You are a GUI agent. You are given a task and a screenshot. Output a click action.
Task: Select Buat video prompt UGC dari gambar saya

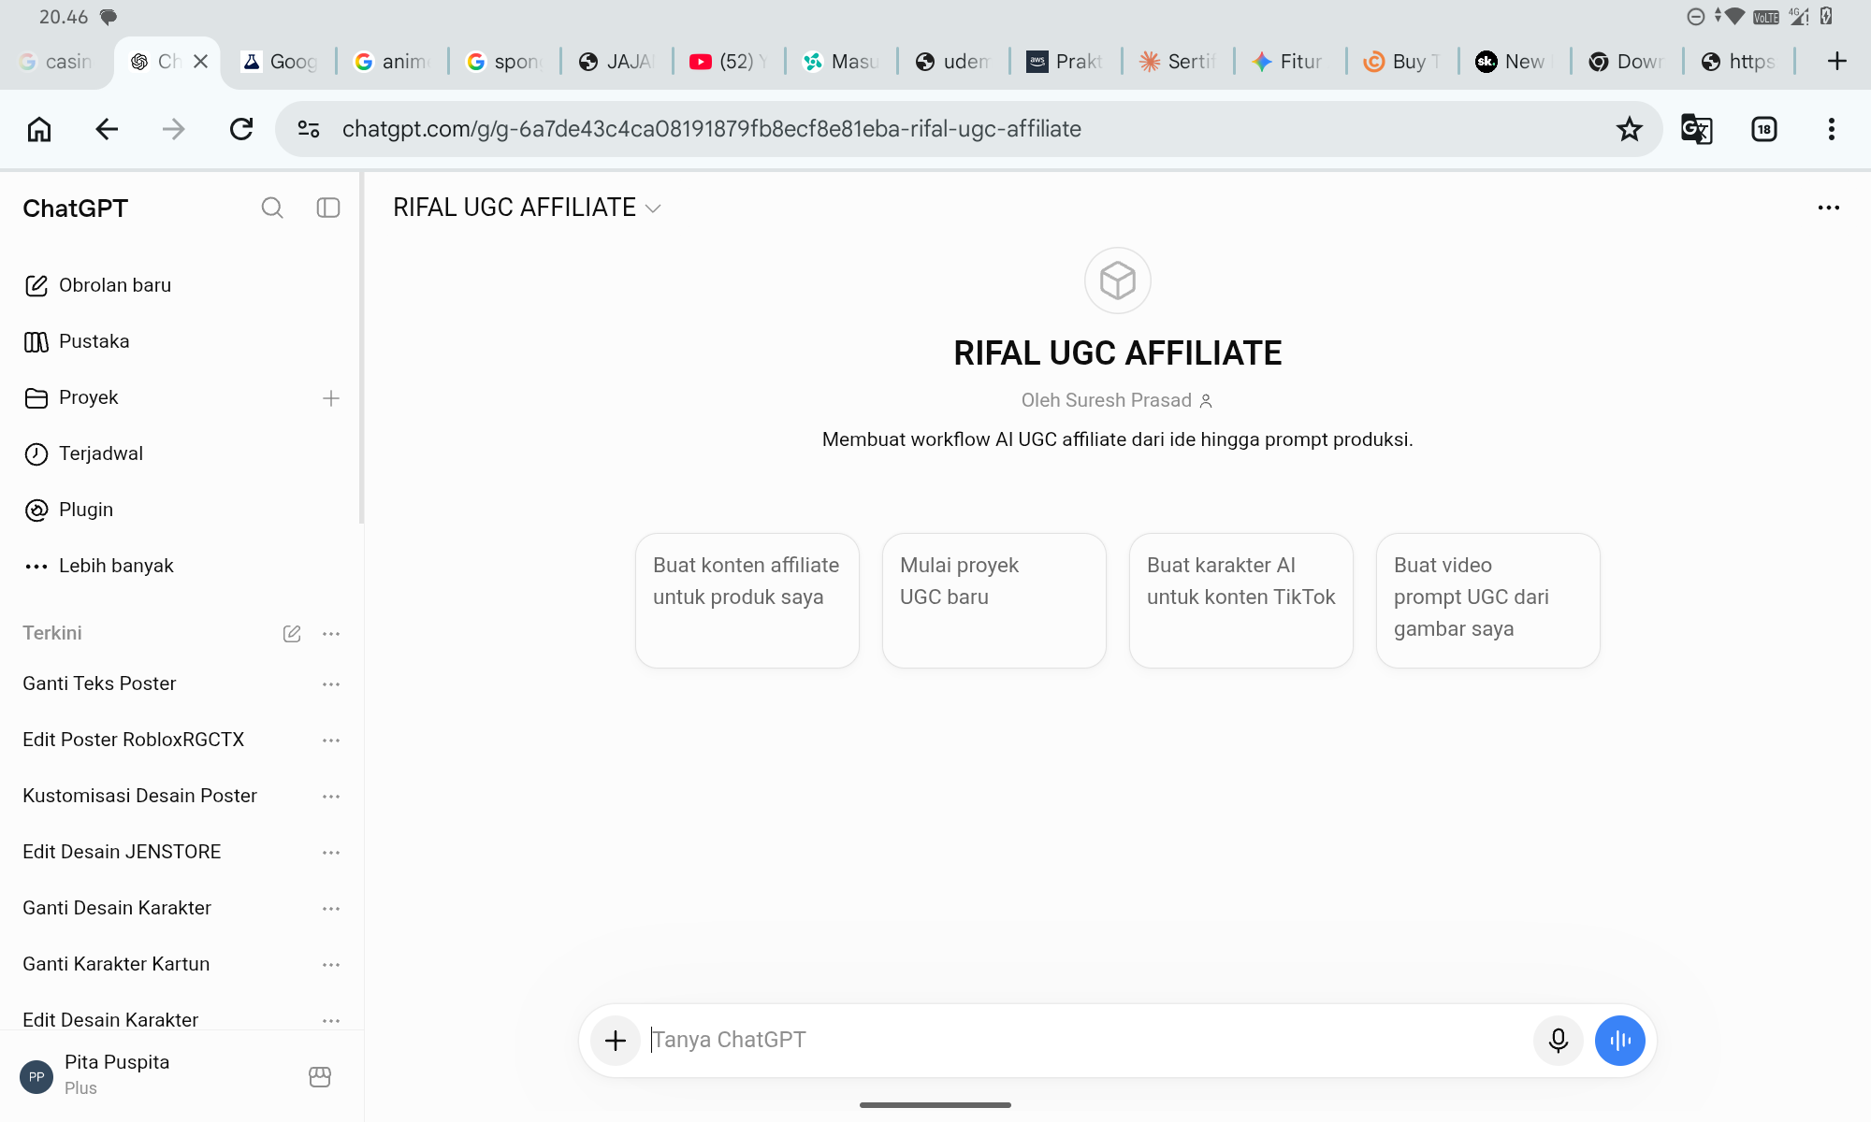point(1488,600)
